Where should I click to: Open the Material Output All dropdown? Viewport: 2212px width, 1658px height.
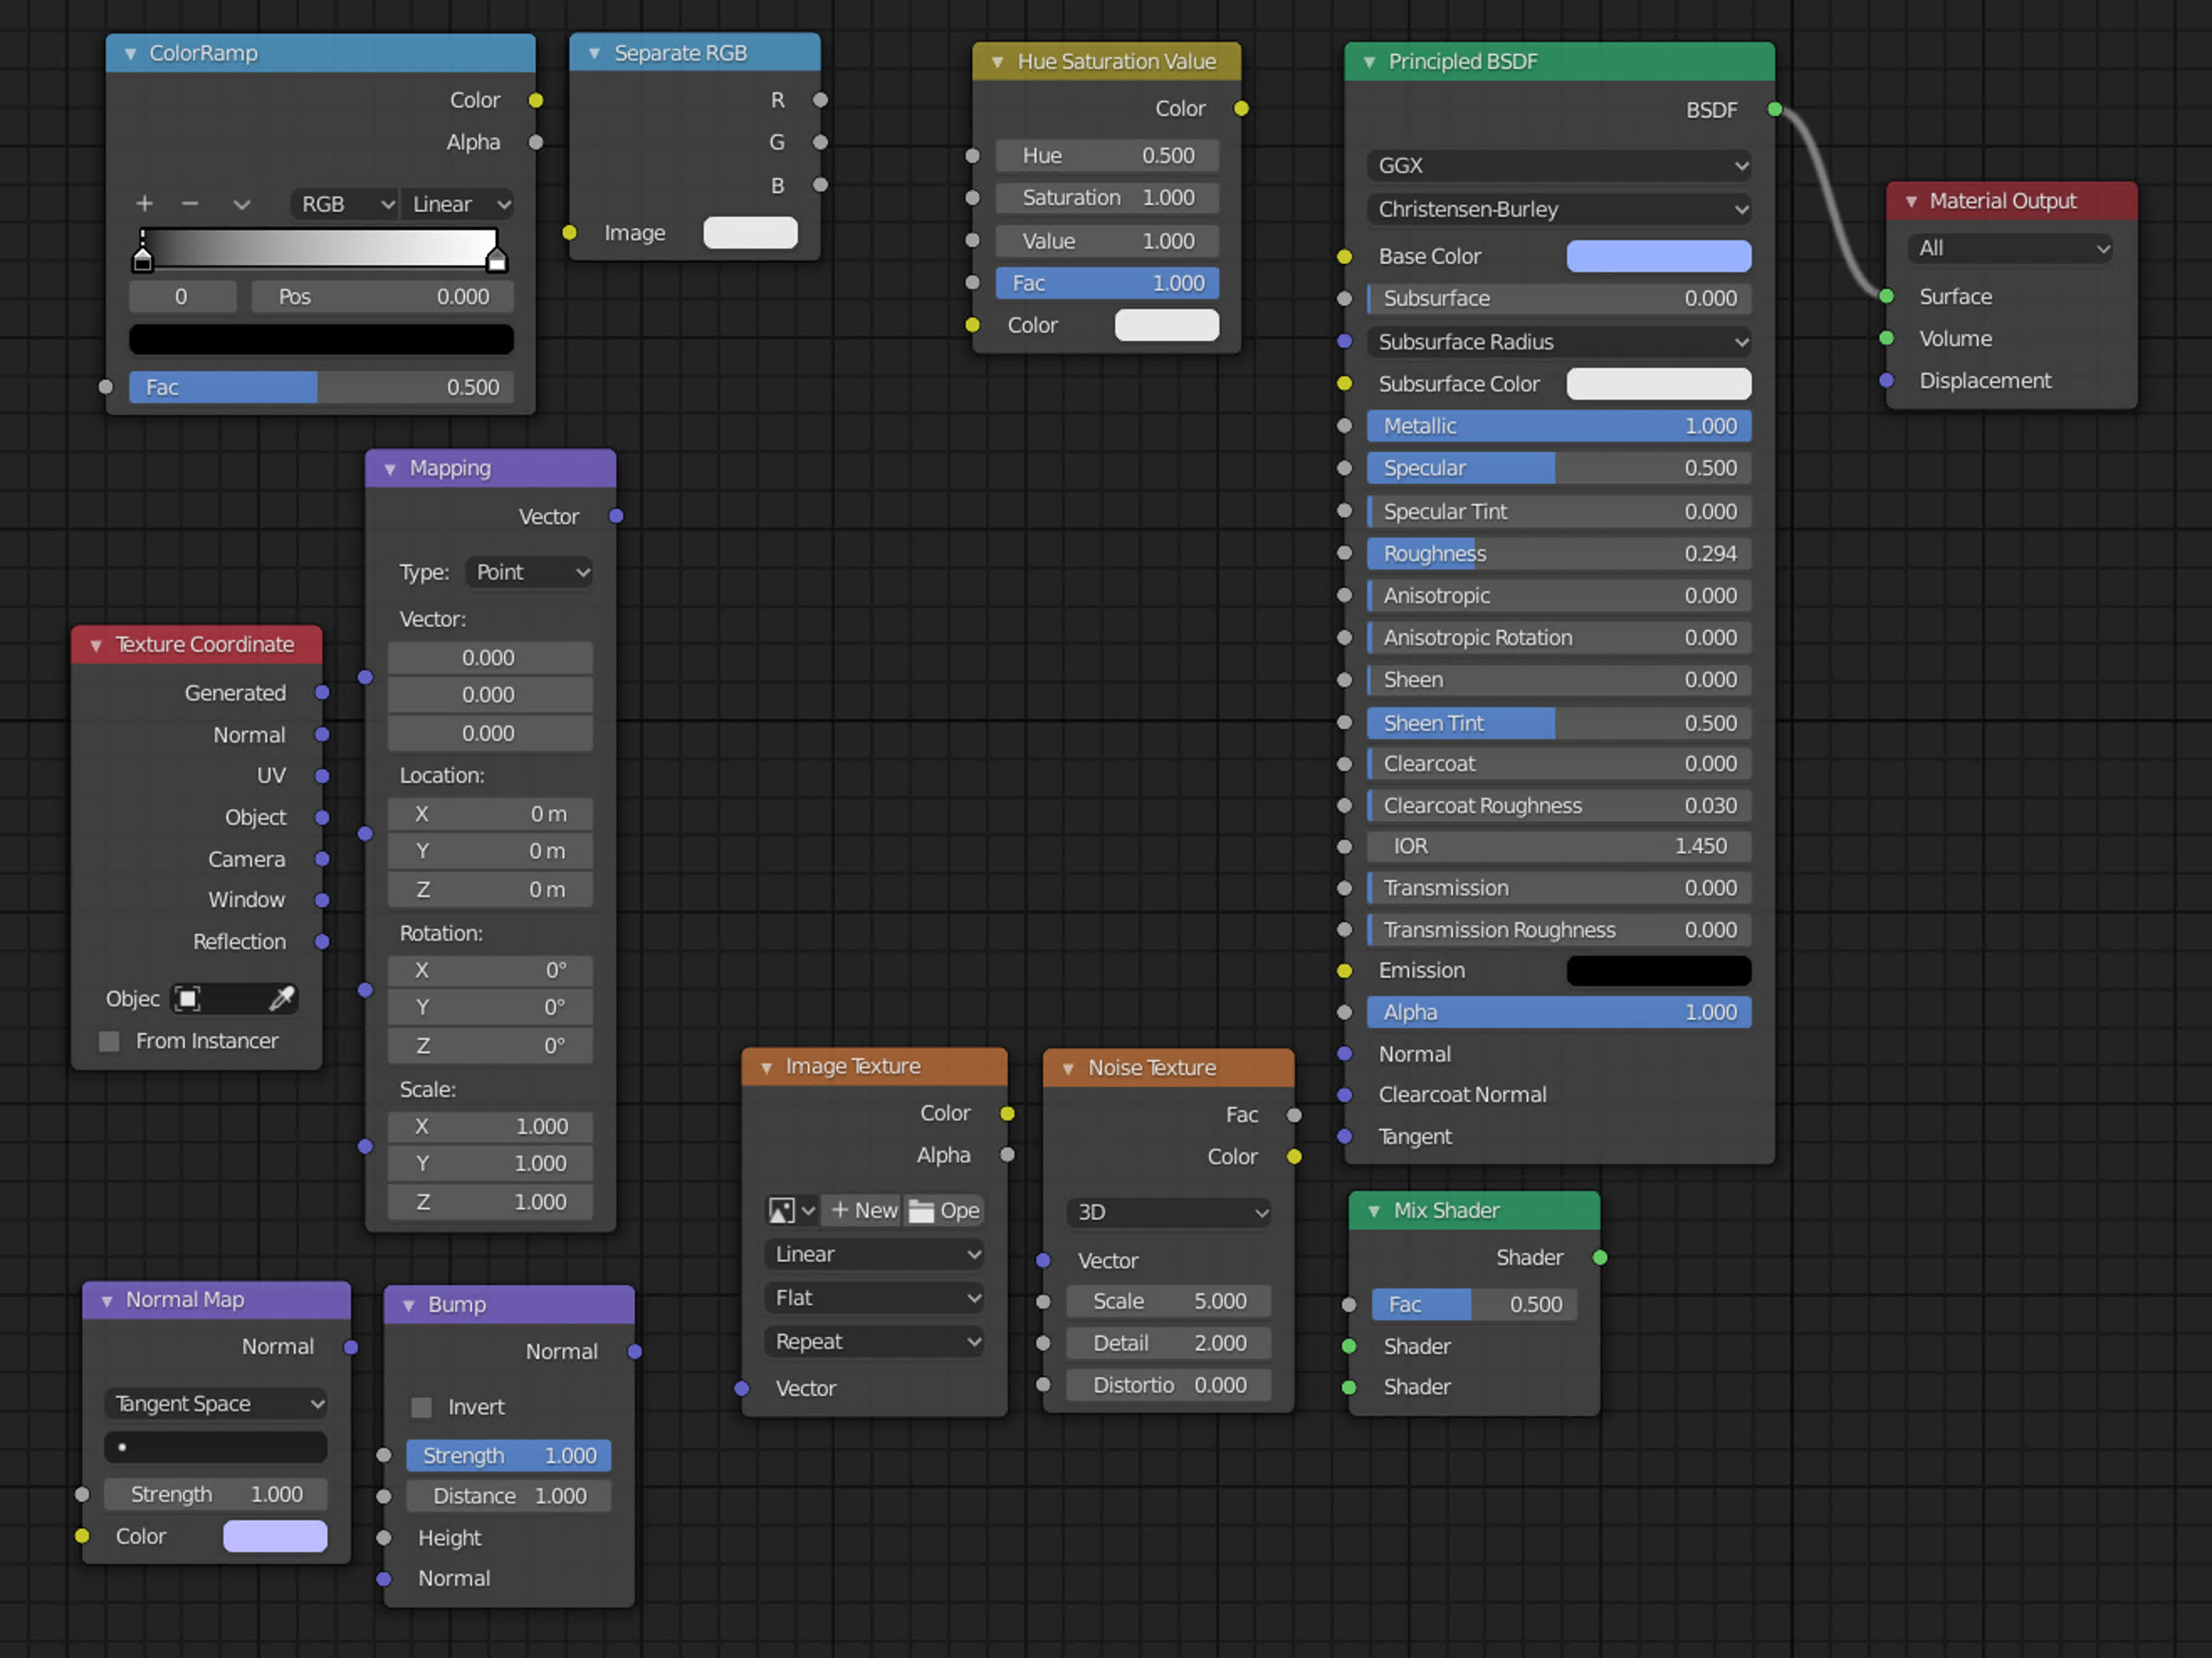(x=2009, y=248)
